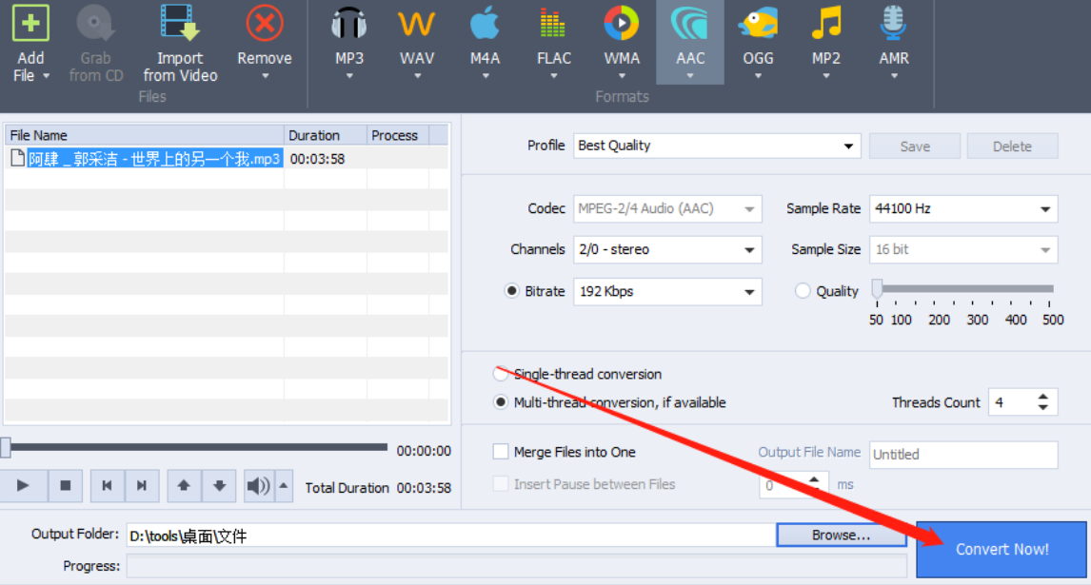Decrease Threads Count with down arrow

[x=1043, y=407]
